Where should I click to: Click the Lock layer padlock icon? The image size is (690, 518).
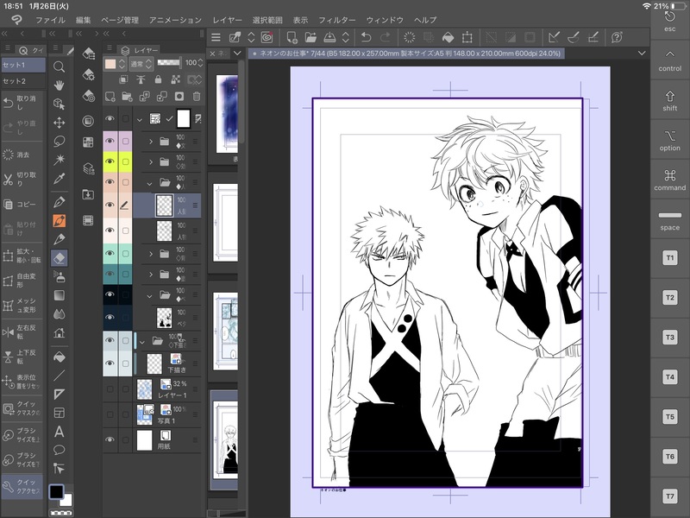pyautogui.click(x=158, y=79)
